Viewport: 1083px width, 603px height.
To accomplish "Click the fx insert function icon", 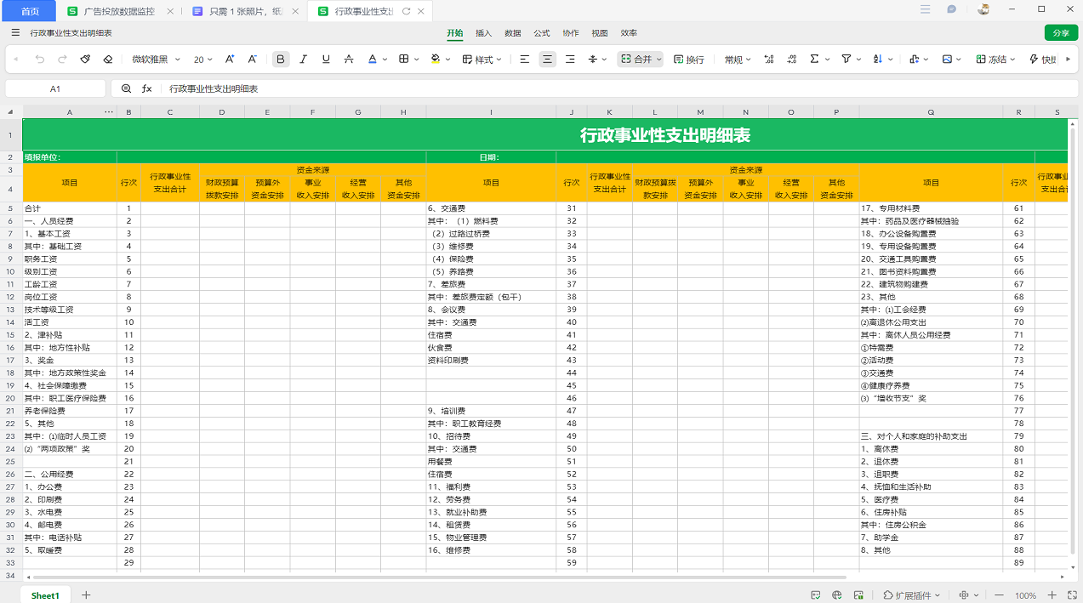I will tap(147, 88).
